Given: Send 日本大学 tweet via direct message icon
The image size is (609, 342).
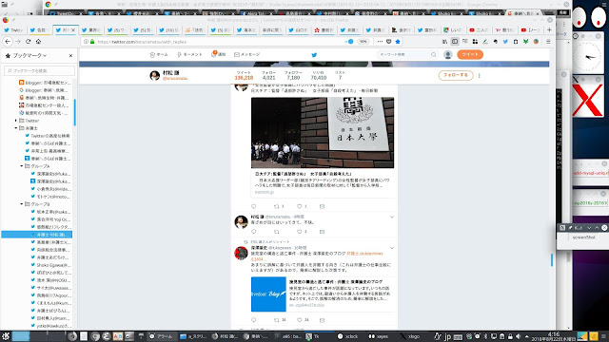Looking at the screenshot, I should (x=322, y=206).
